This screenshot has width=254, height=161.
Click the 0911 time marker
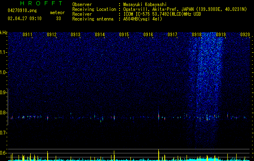click(27, 35)
